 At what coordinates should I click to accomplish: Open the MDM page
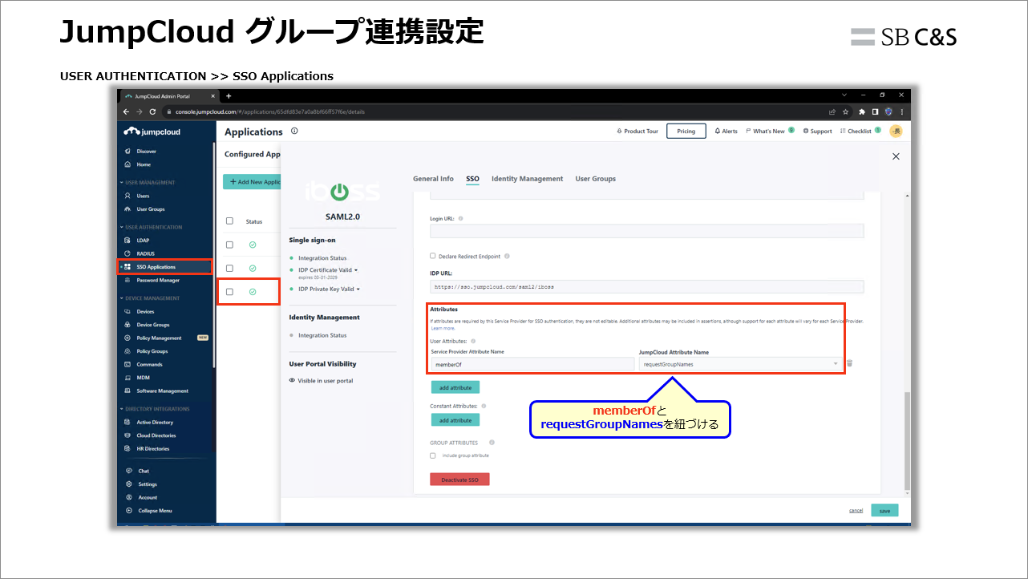pyautogui.click(x=143, y=378)
